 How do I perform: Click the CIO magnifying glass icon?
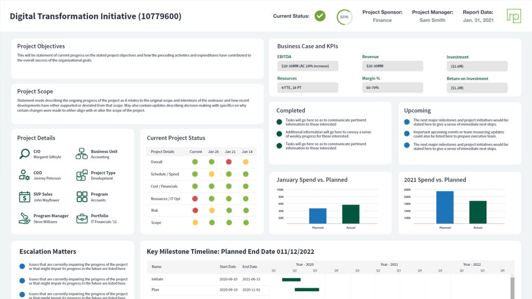pos(24,154)
